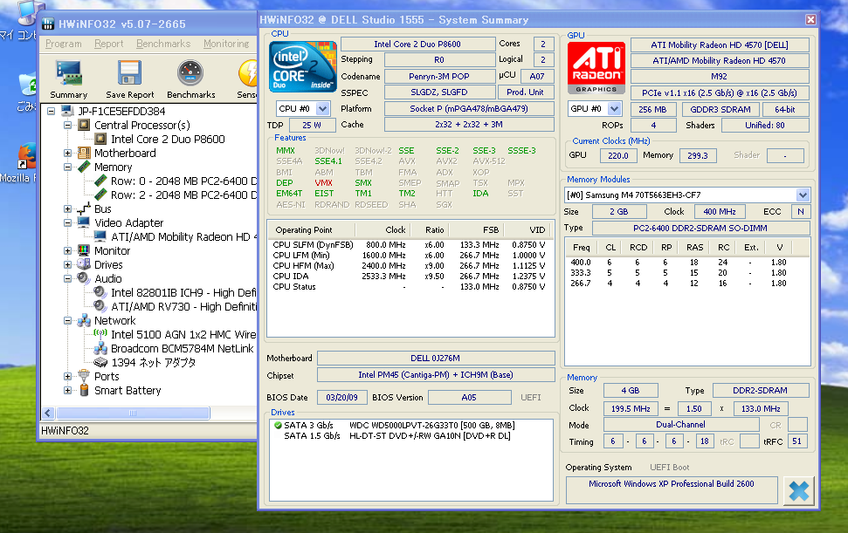Screen dimensions: 848x533
Task: Expand the Ports node
Action: click(67, 376)
